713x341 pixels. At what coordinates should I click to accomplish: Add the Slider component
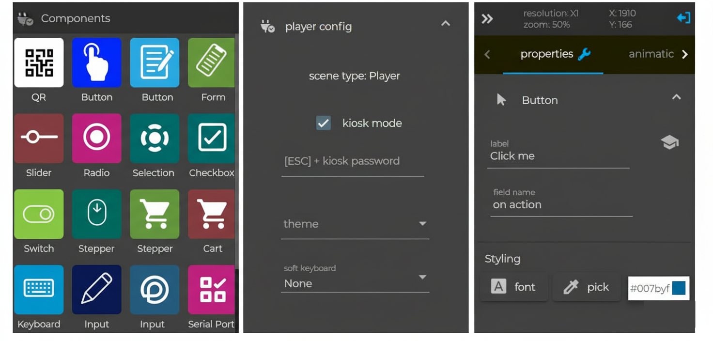click(39, 138)
